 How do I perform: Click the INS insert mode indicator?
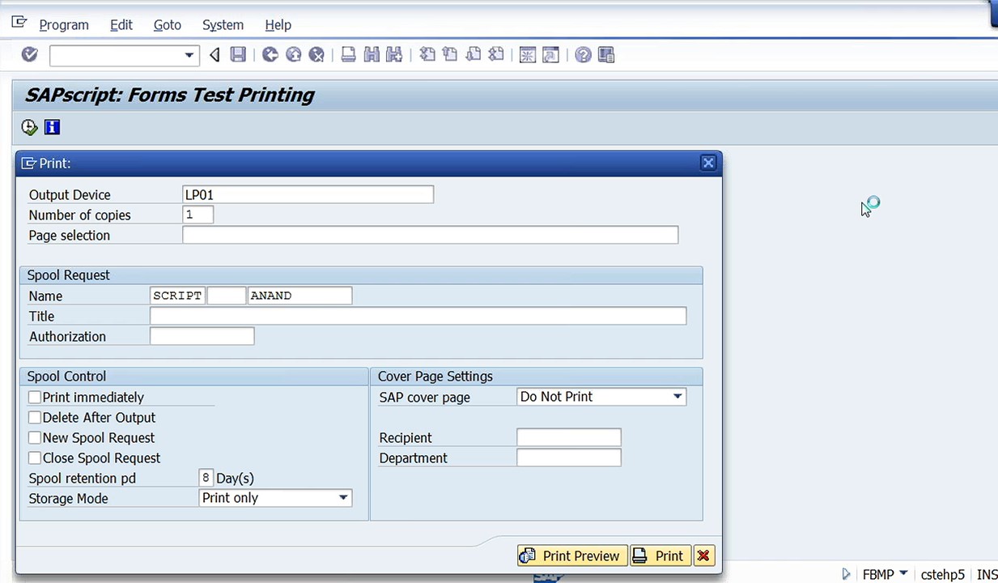(x=987, y=574)
